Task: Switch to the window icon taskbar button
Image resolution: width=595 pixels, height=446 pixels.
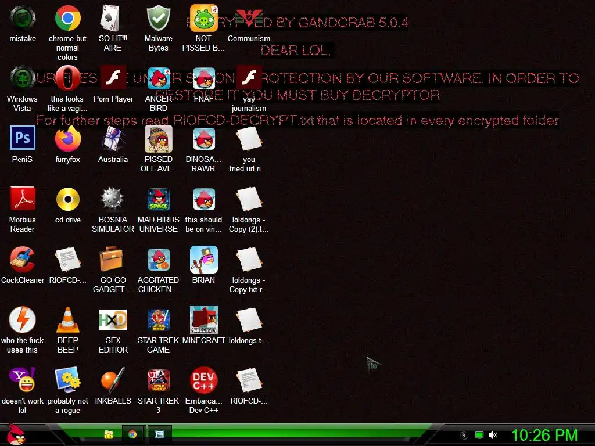Action: click(159, 434)
